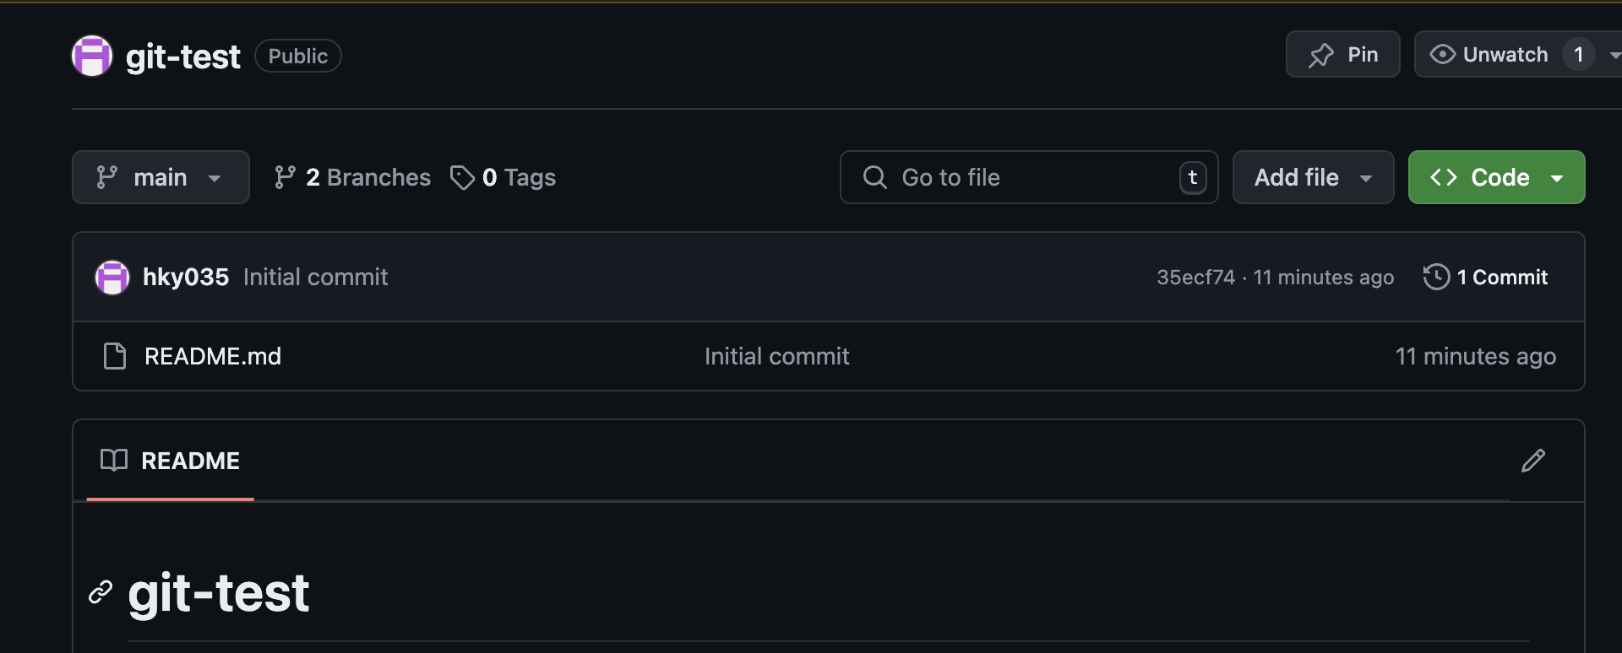Click the pencil icon to edit README
1622x653 pixels.
[1533, 461]
